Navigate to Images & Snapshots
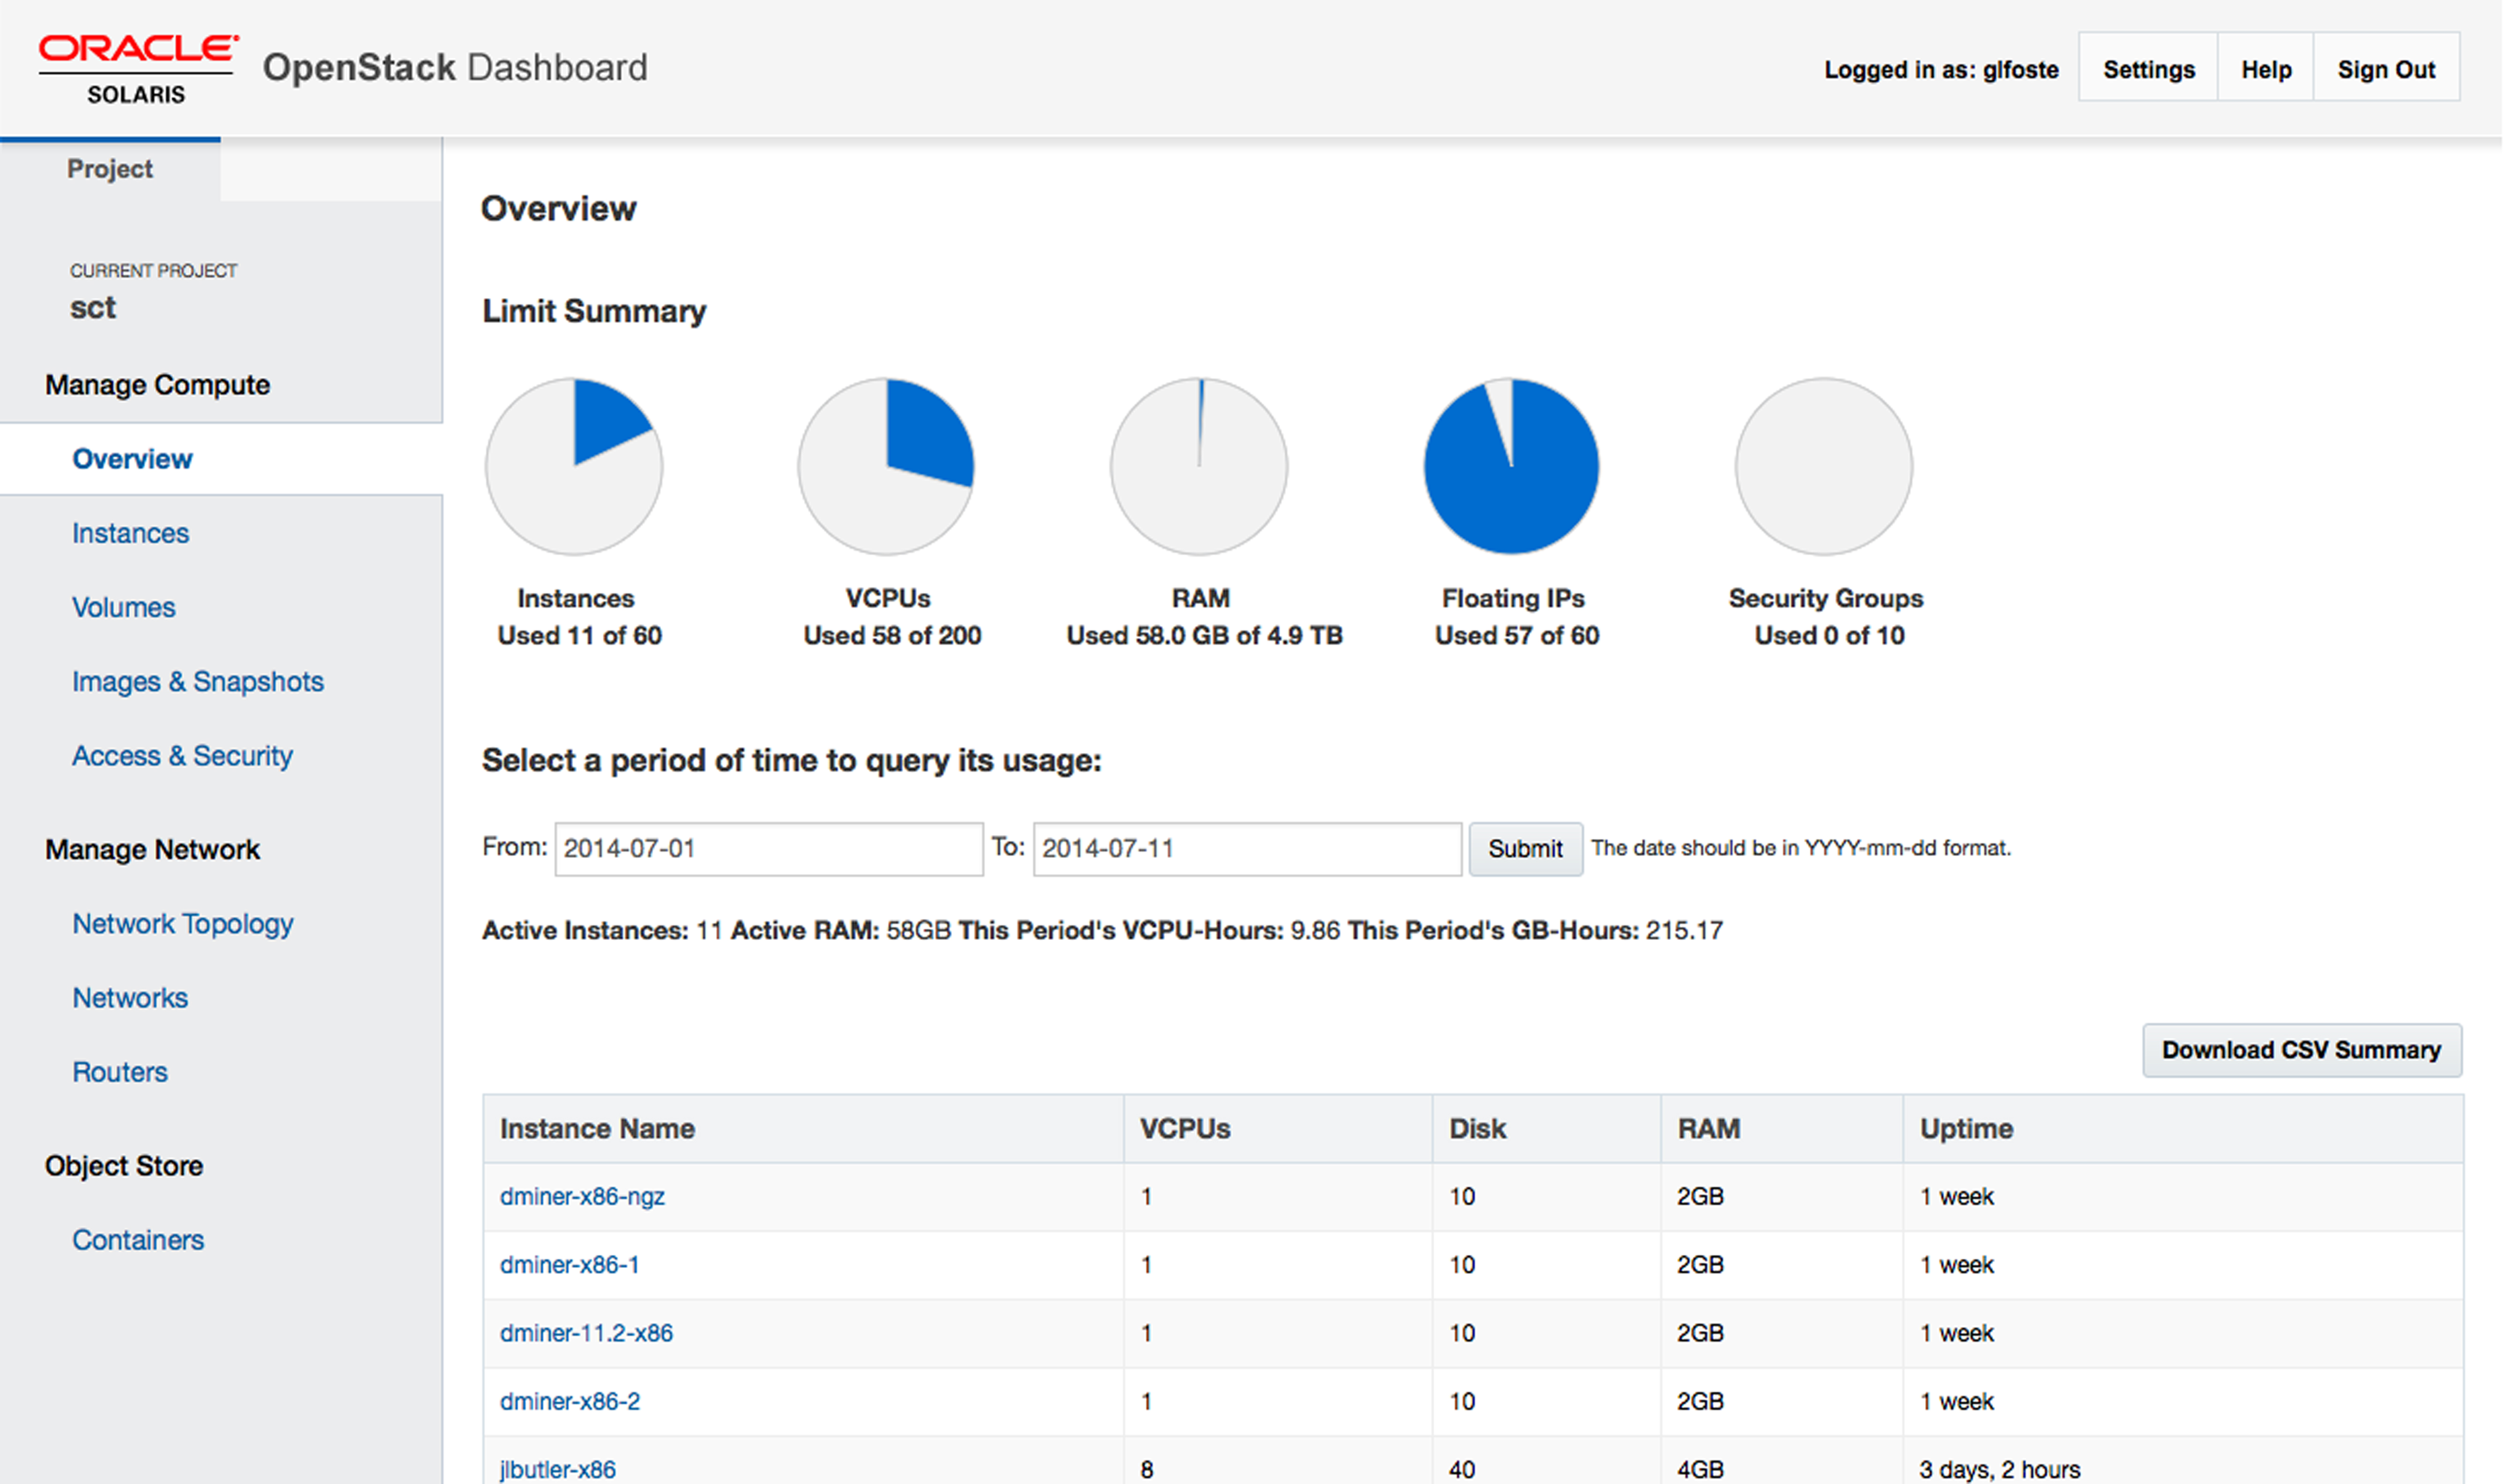 point(197,681)
